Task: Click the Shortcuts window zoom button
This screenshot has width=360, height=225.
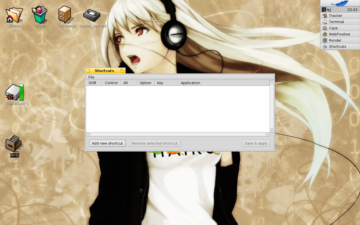Action: [x=122, y=71]
